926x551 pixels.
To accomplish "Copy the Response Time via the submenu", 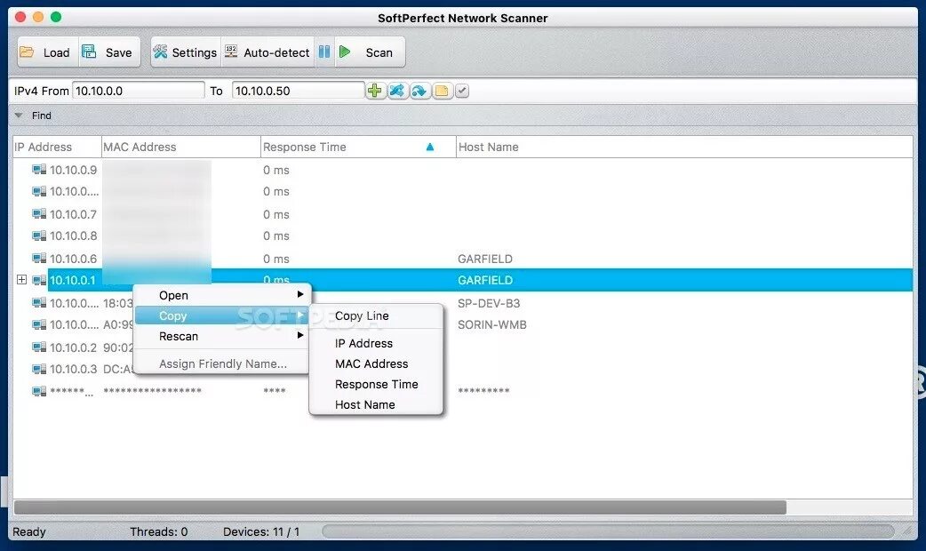I will [376, 385].
